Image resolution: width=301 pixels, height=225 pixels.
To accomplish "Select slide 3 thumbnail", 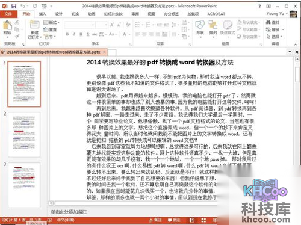I will [24, 185].
